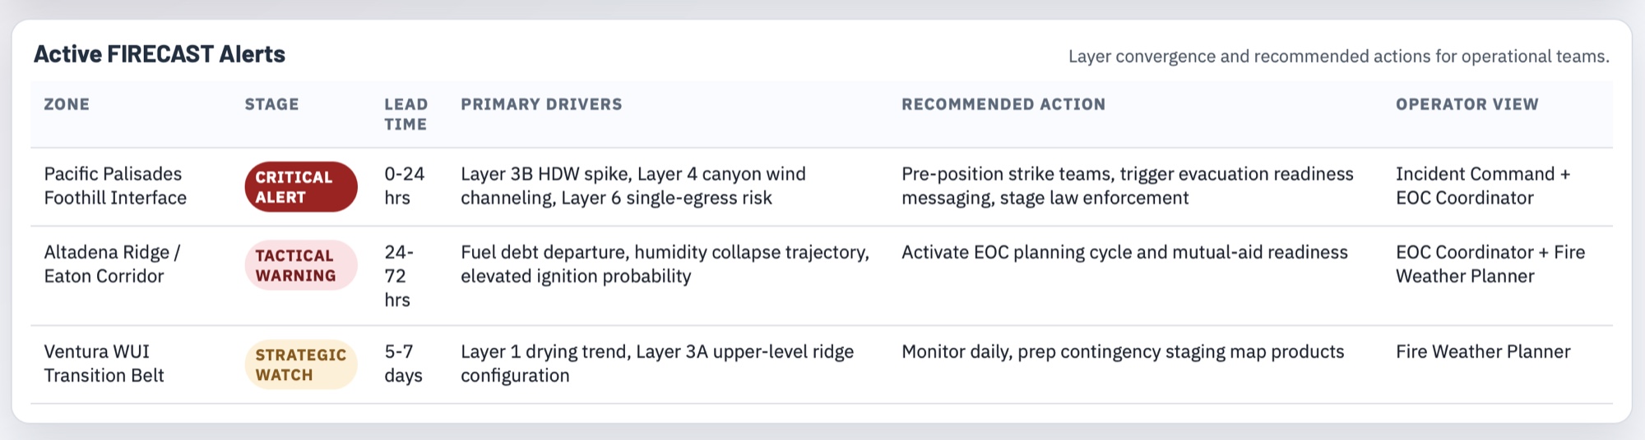Click the STAGE column header

coord(271,104)
